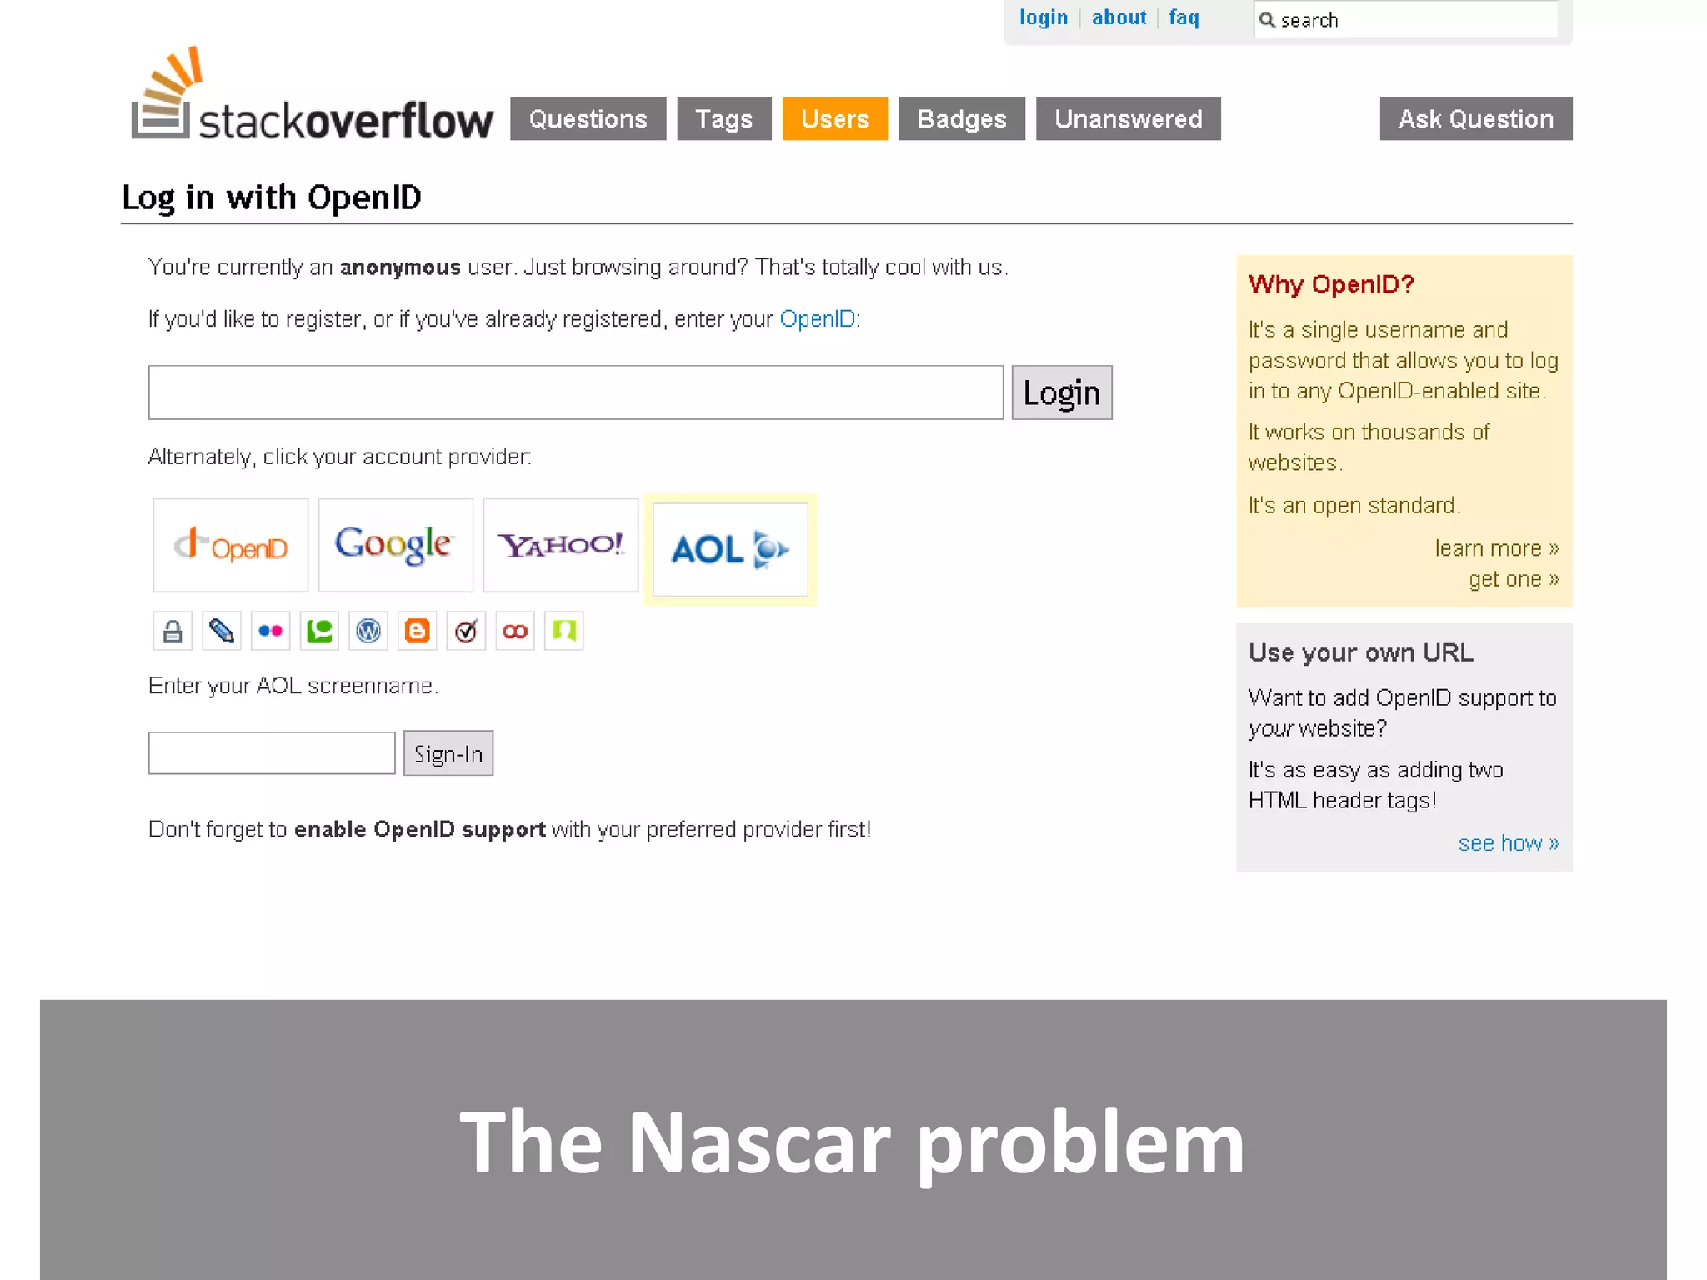Pick the LiveJournal pencil icon
Image resolution: width=1707 pixels, height=1280 pixels.
(x=221, y=631)
